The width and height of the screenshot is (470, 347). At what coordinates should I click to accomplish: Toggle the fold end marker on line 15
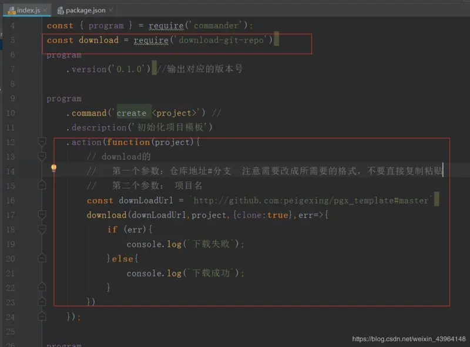point(42,185)
